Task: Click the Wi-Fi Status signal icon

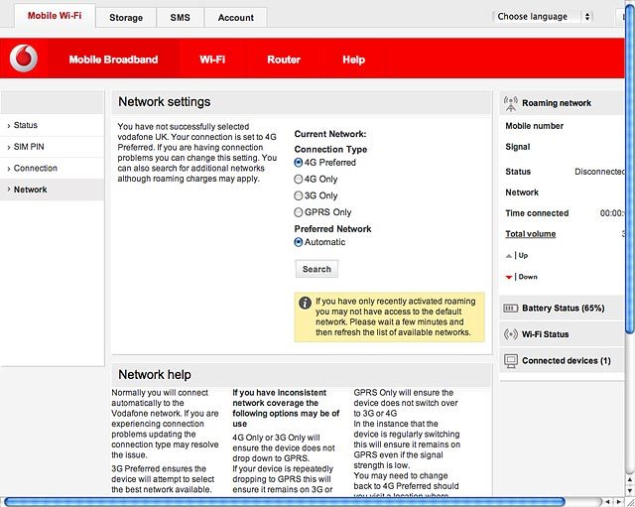Action: pyautogui.click(x=511, y=334)
